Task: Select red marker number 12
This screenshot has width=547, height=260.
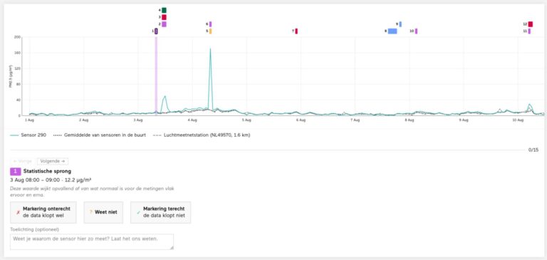Action: [530, 24]
